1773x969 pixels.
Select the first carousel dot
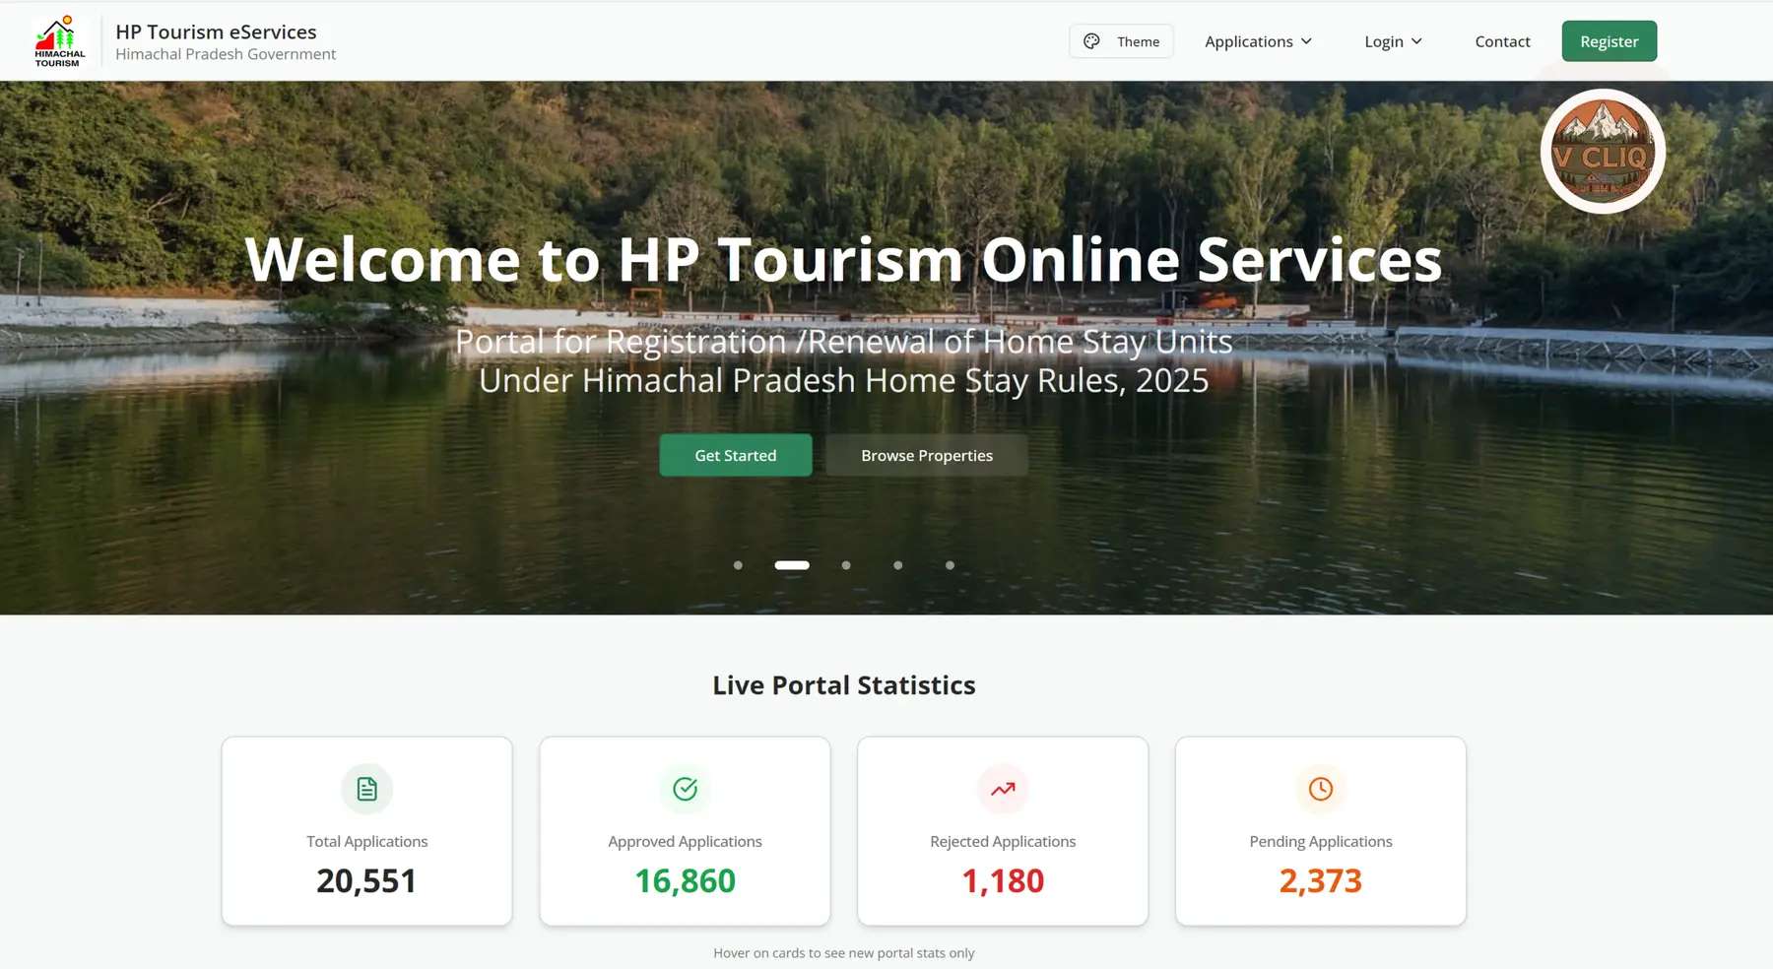738,565
